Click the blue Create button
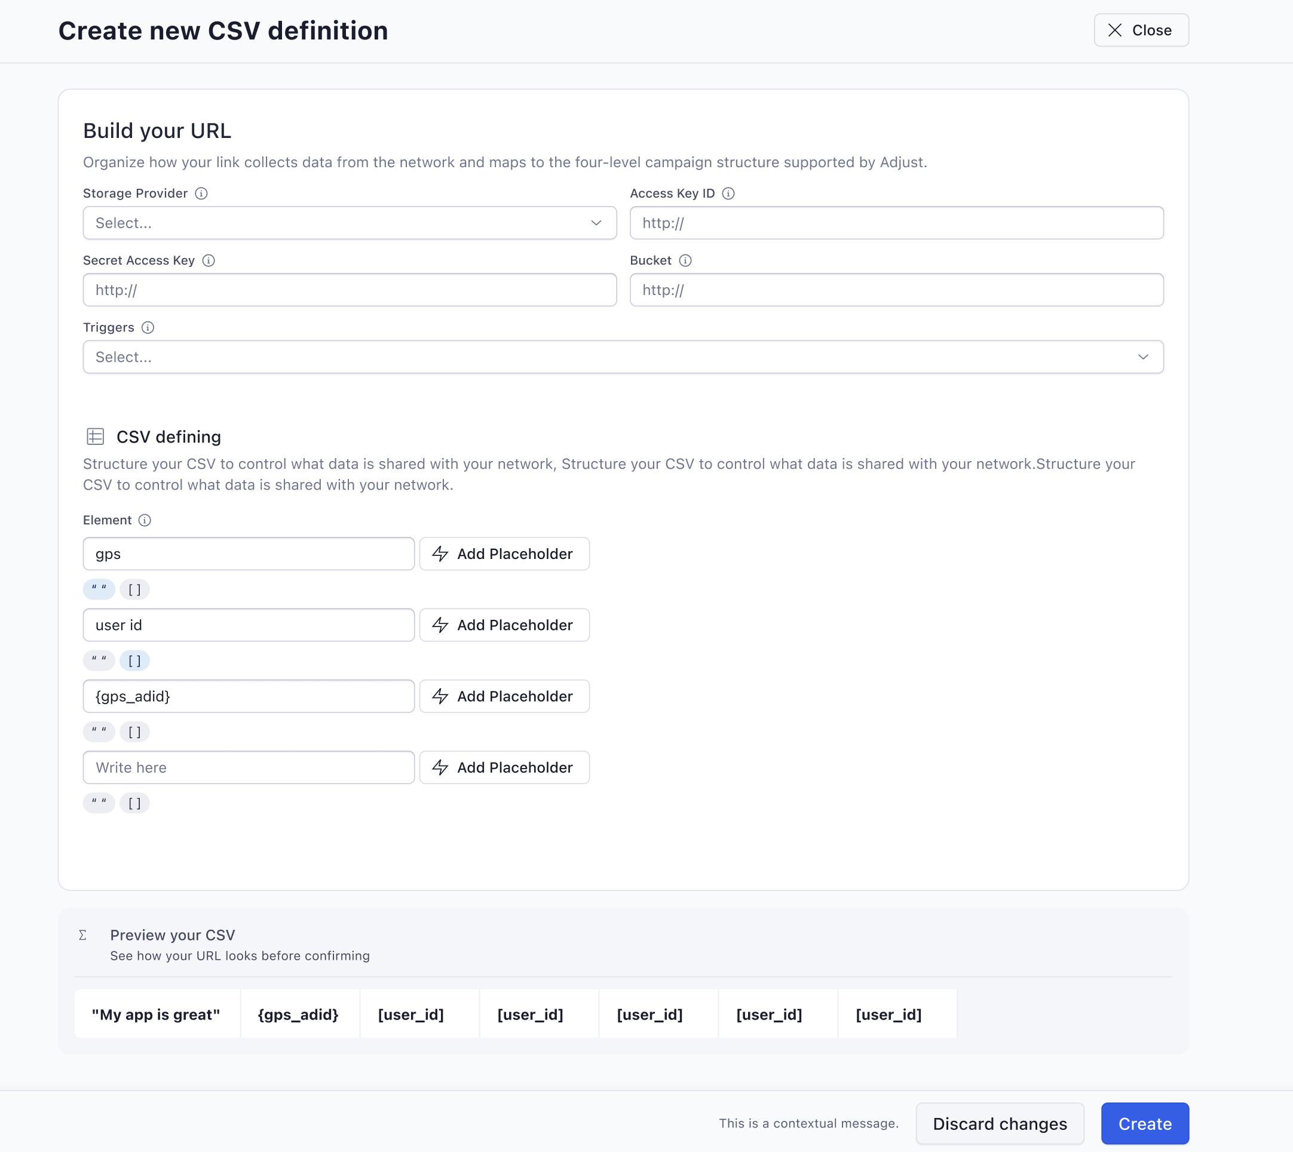The width and height of the screenshot is (1293, 1152). pos(1144,1123)
